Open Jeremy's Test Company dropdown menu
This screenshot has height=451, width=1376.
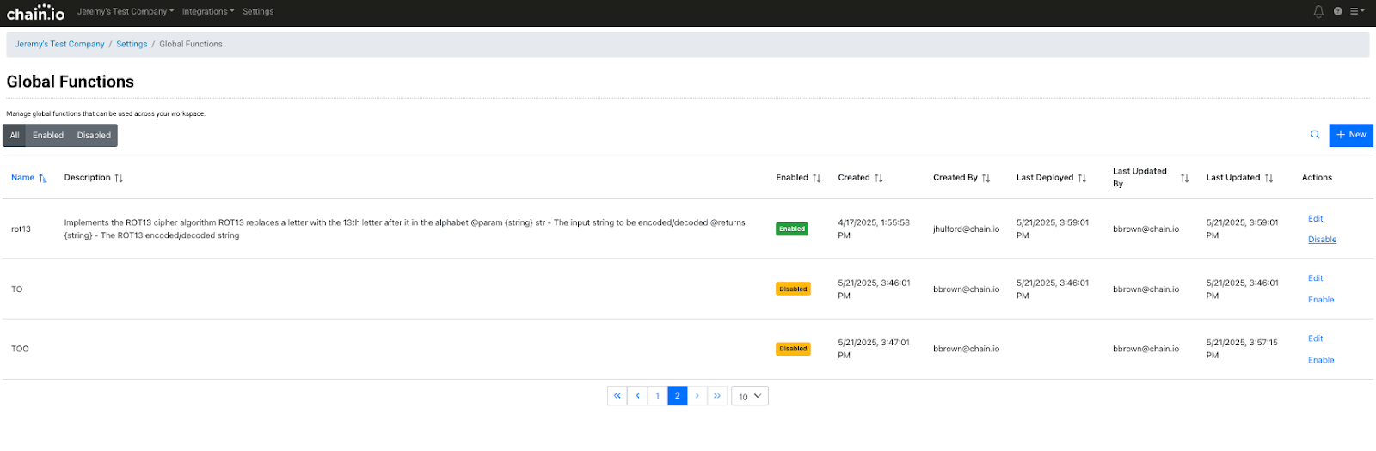pyautogui.click(x=126, y=11)
